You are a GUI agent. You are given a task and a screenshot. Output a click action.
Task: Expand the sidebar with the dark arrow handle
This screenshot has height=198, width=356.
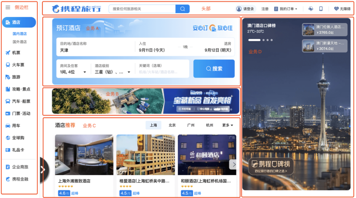pos(44,170)
